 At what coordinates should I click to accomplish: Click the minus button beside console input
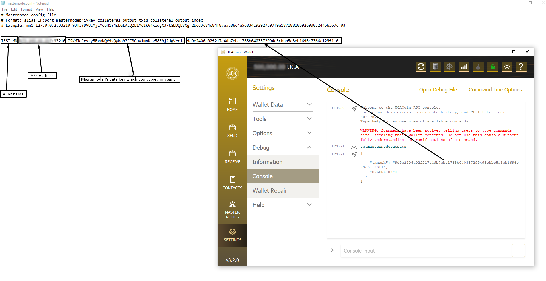tap(518, 251)
